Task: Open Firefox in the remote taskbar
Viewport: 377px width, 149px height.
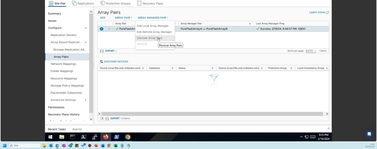Action: [x=106, y=137]
